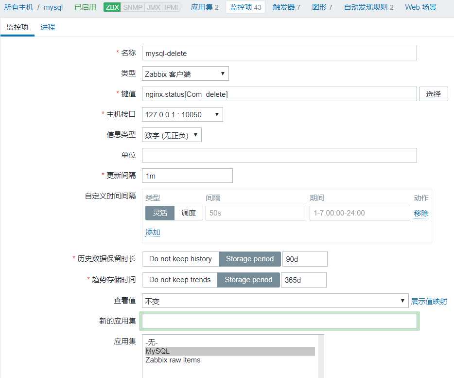This screenshot has width=454, height=378.
Task: Open the 自动发现规则 2 section
Action: 368,7
